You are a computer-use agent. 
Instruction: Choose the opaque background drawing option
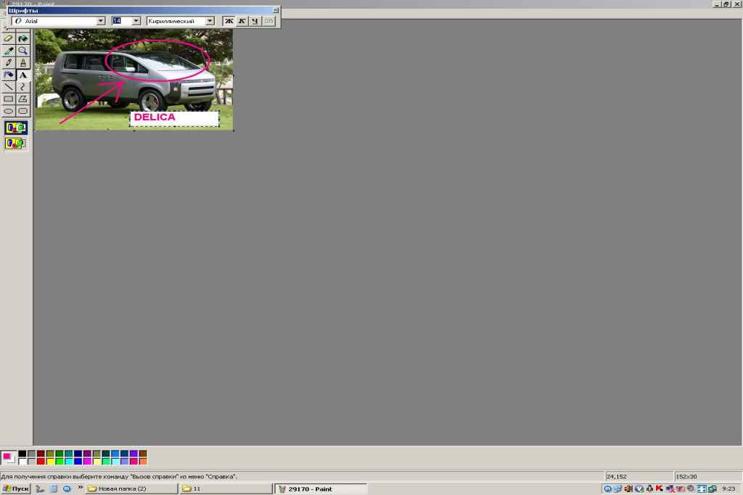pyautogui.click(x=16, y=128)
